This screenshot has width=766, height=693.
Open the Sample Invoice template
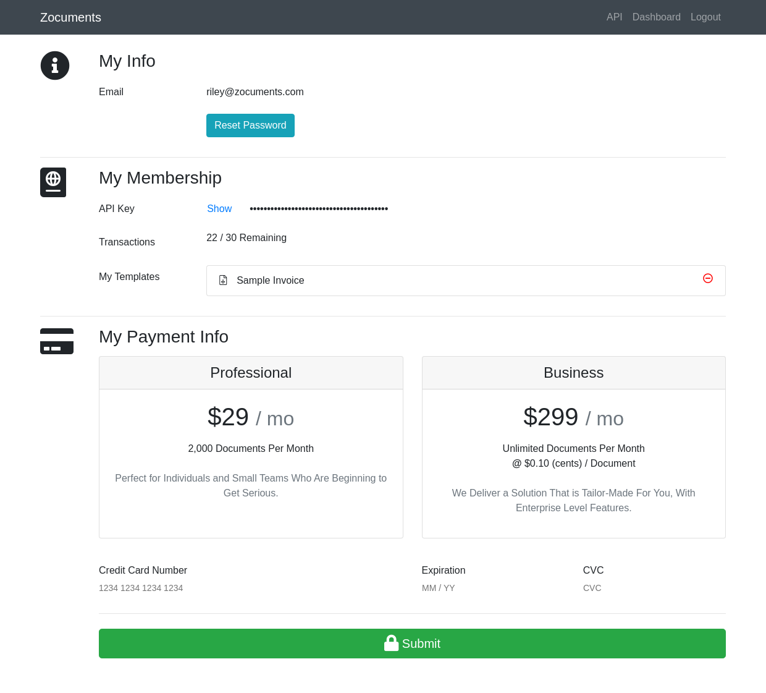coord(466,281)
